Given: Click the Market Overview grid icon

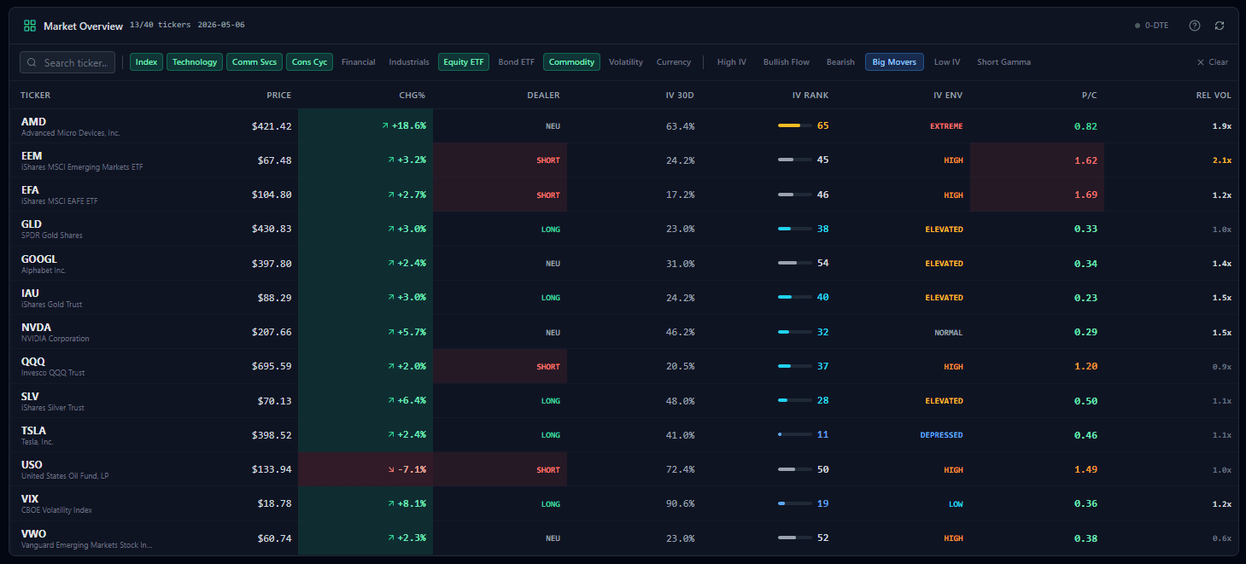Looking at the screenshot, I should (30, 26).
